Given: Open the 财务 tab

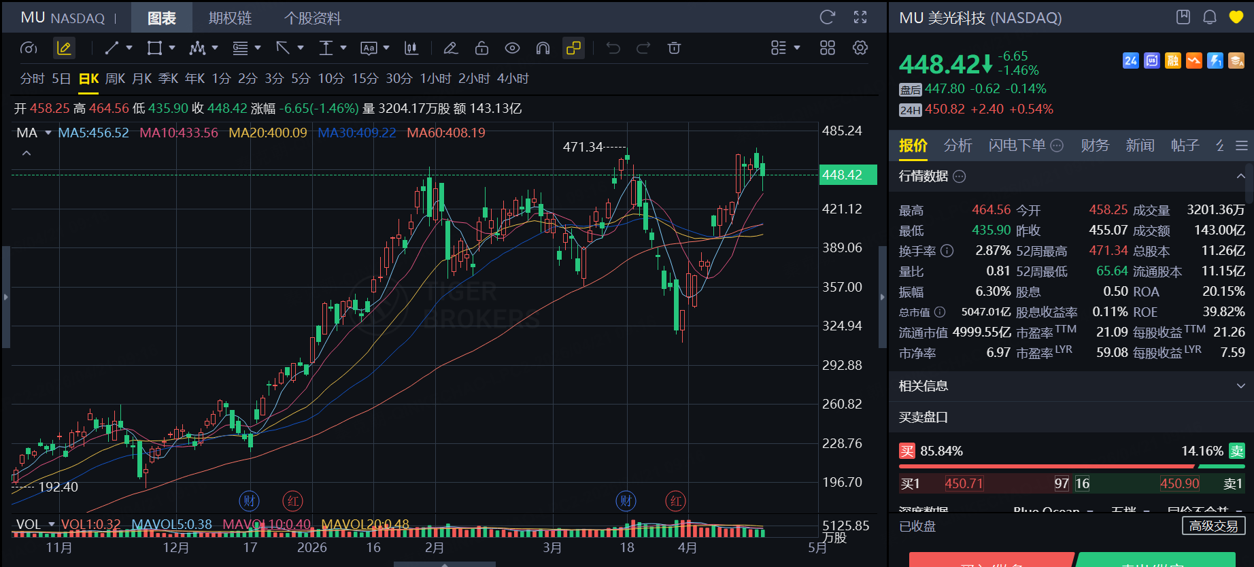Looking at the screenshot, I should 1094,145.
